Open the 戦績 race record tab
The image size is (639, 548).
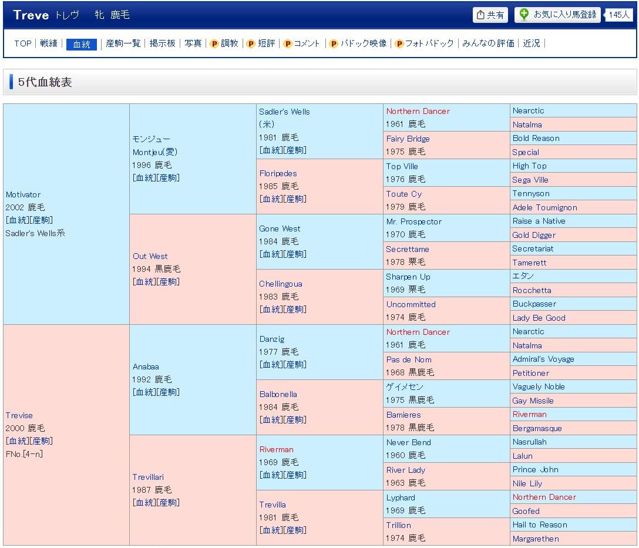coord(49,43)
